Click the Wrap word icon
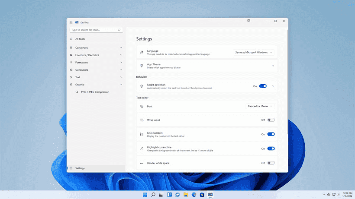Screen dimensions: 355x199 142,120
